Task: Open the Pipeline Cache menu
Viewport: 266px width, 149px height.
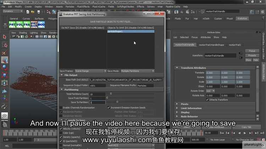Action: tap(173, 7)
